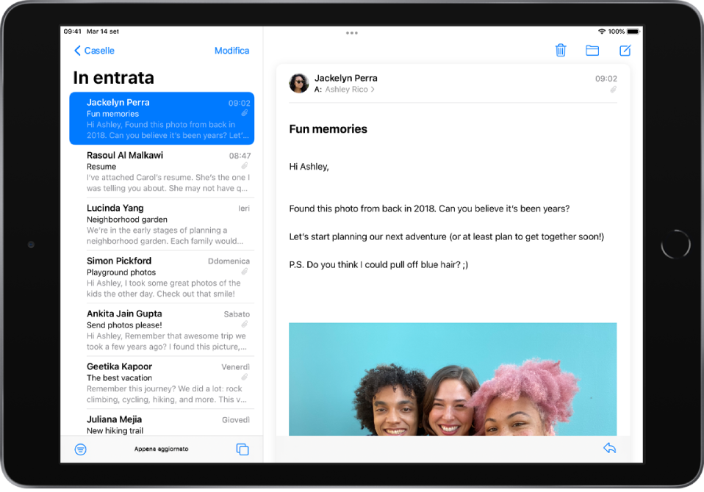The height and width of the screenshot is (492, 704).
Task: Return to Caselle mailbox list
Action: (x=95, y=51)
